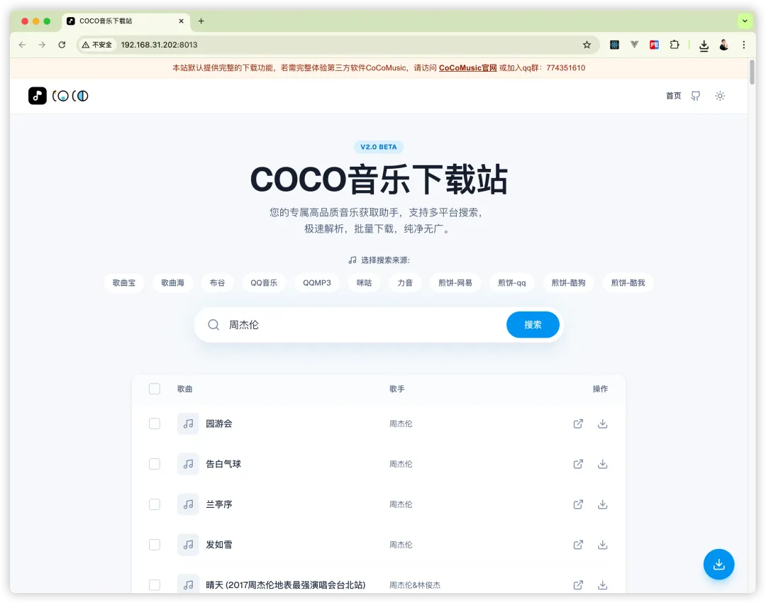Select the QQ音乐 search source

(264, 283)
